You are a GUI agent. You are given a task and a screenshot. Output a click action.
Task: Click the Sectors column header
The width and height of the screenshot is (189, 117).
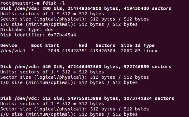(105, 45)
